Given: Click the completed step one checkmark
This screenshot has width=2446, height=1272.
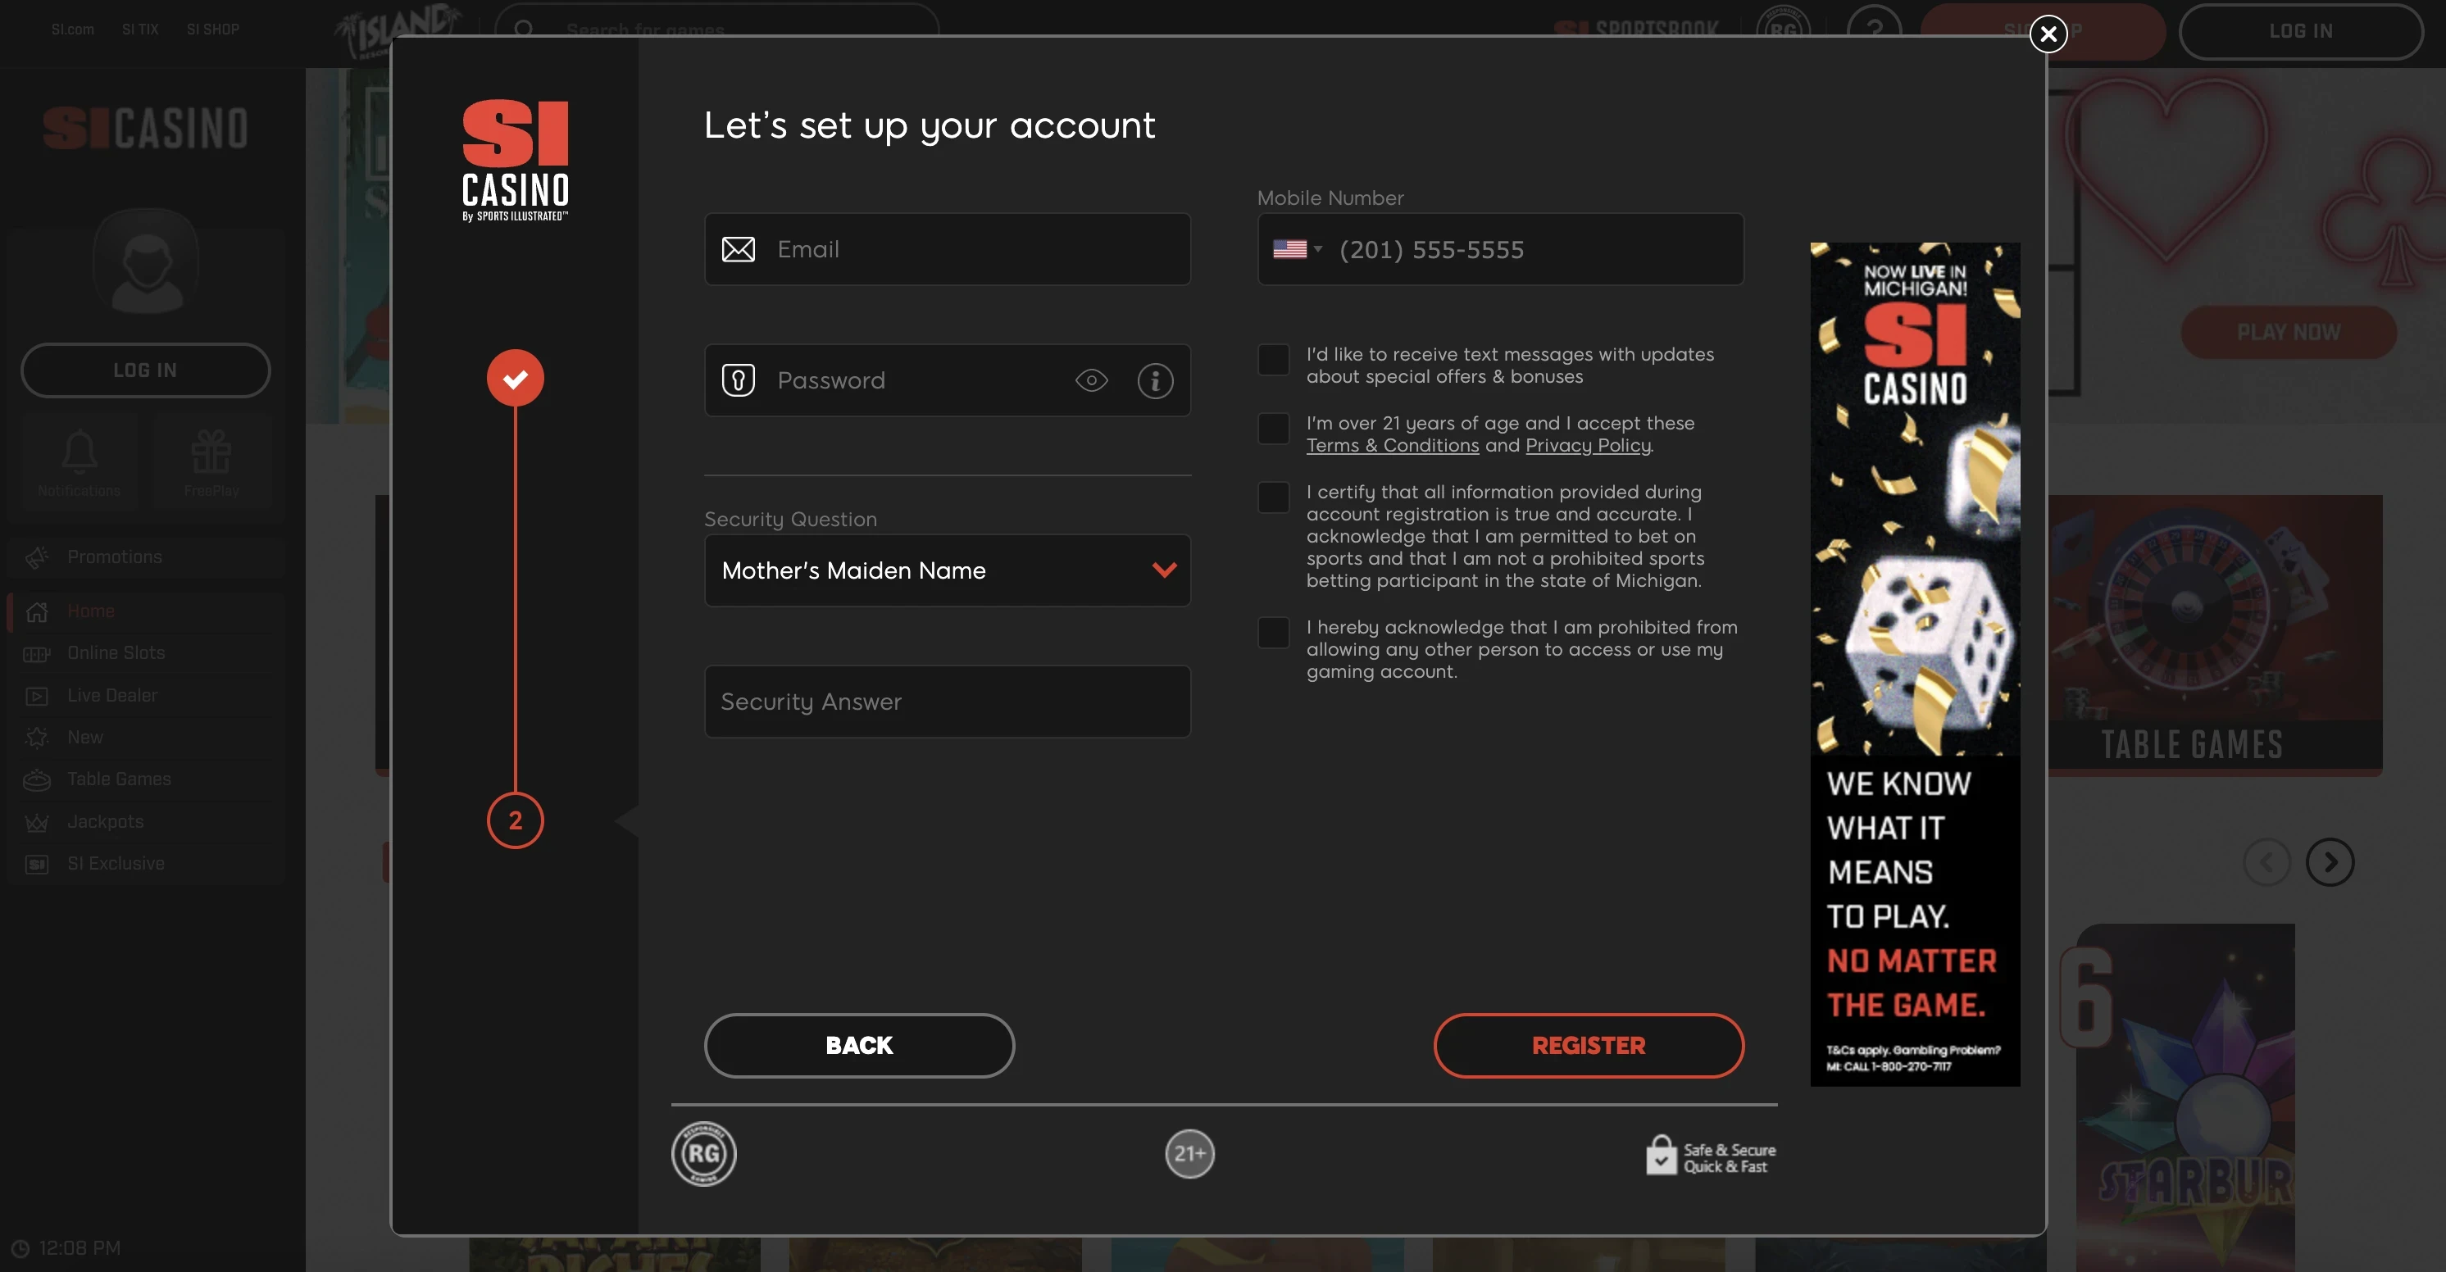Looking at the screenshot, I should (516, 378).
